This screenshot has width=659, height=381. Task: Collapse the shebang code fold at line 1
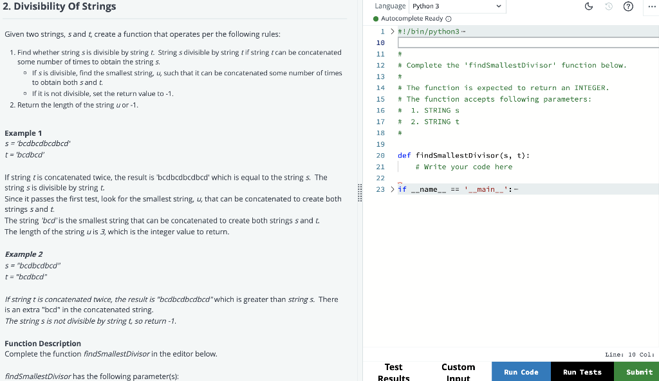pos(391,31)
